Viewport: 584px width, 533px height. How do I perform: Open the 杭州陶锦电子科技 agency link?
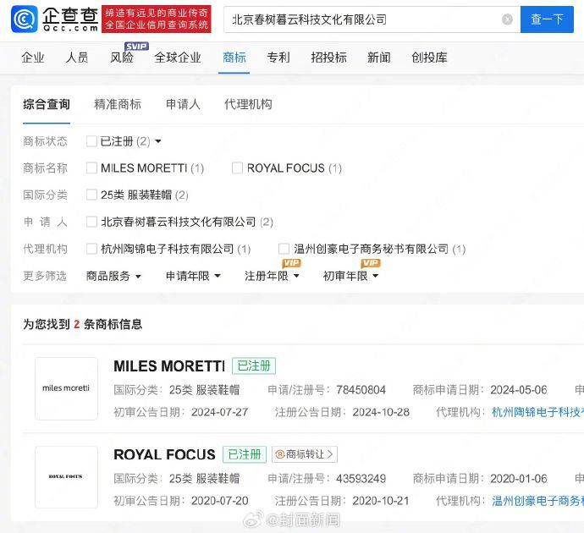click(x=537, y=412)
